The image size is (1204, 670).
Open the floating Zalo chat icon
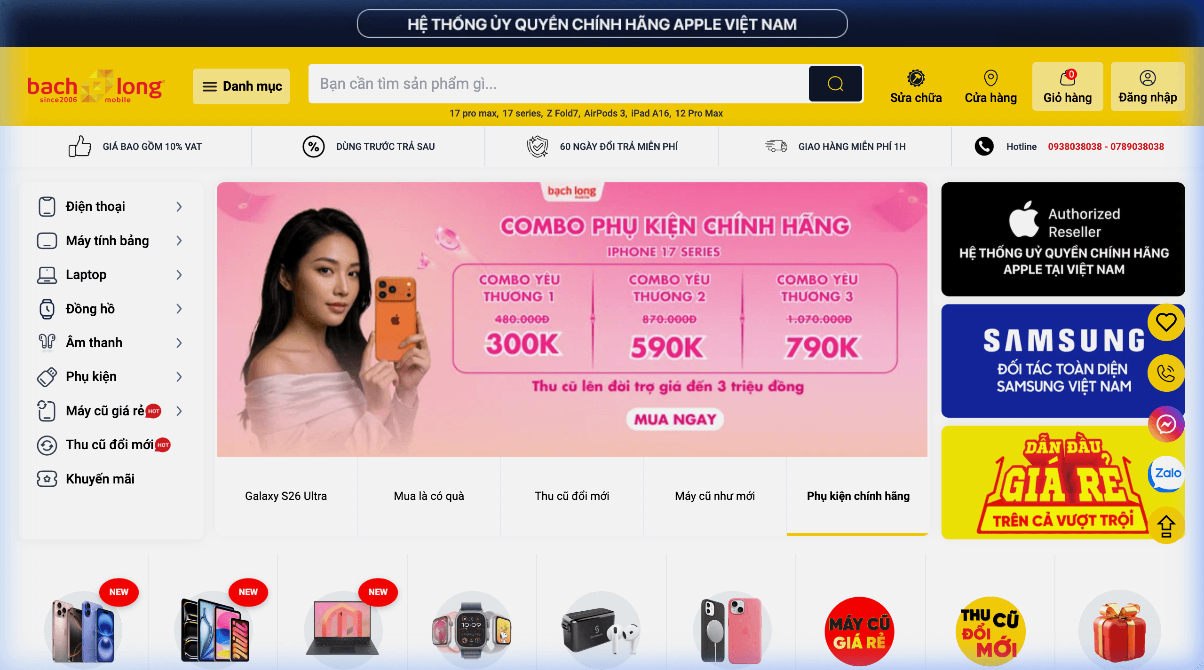[1166, 474]
